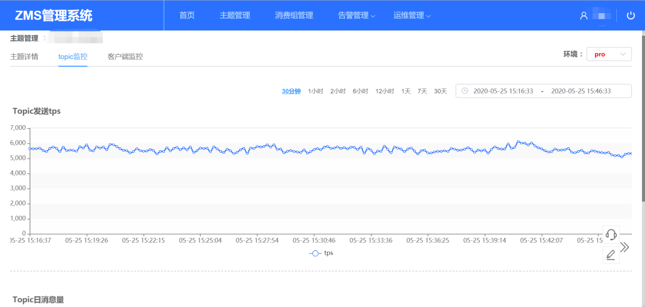Select the 7天 time range
The image size is (645, 307).
422,91
